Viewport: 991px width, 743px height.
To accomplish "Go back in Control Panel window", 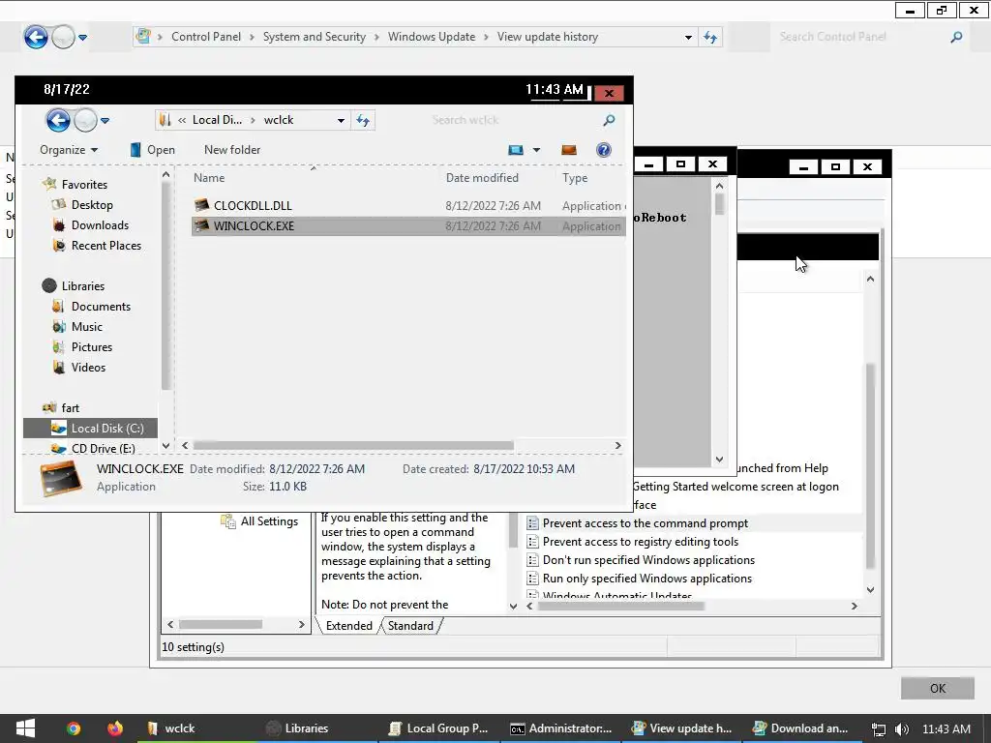I will [36, 38].
